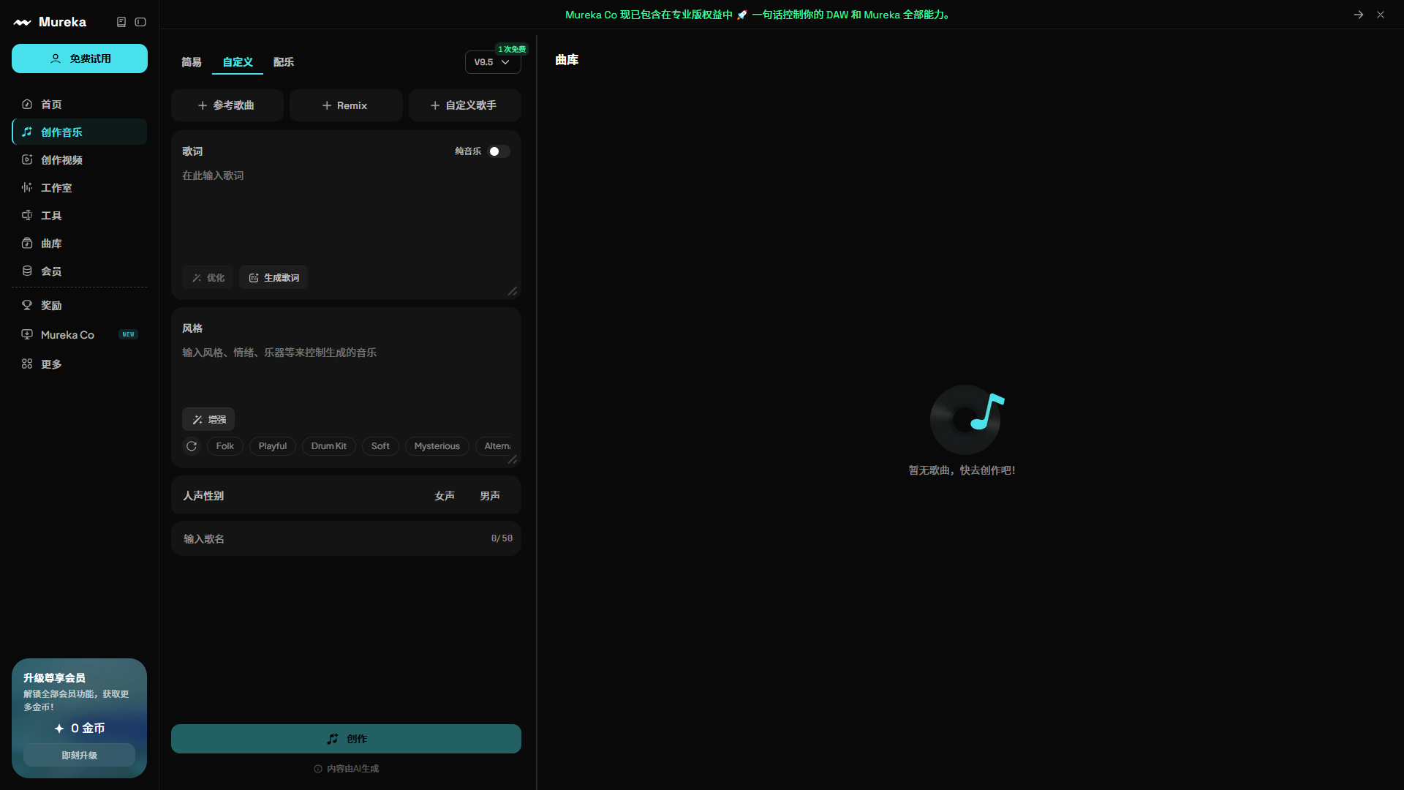Add the Playful style tag

(273, 445)
